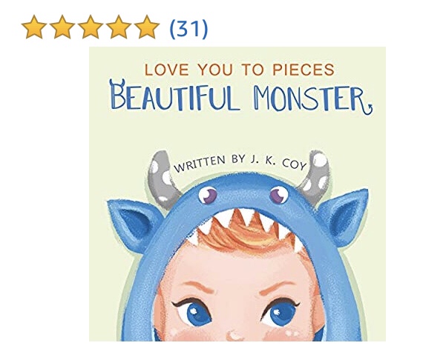Click the left purple monster eye
423x357 pixels.
208,196
